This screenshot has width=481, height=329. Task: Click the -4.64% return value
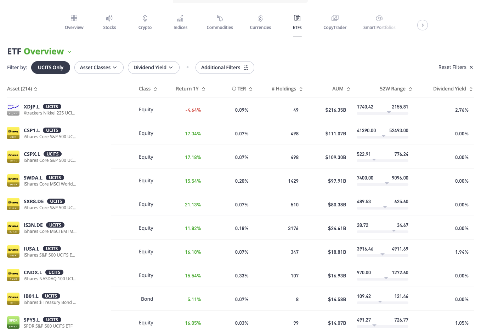tap(193, 110)
